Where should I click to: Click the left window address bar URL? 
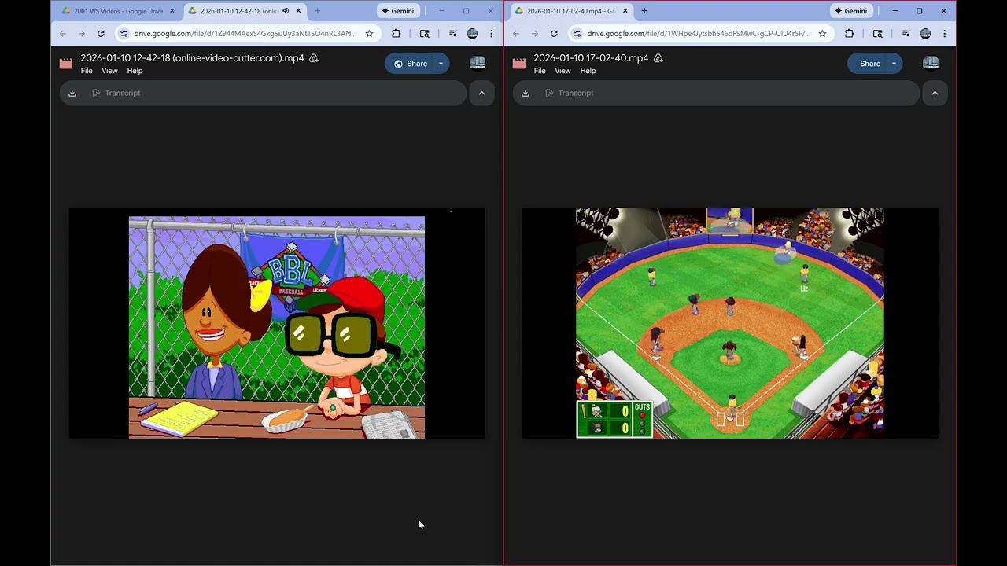[245, 34]
